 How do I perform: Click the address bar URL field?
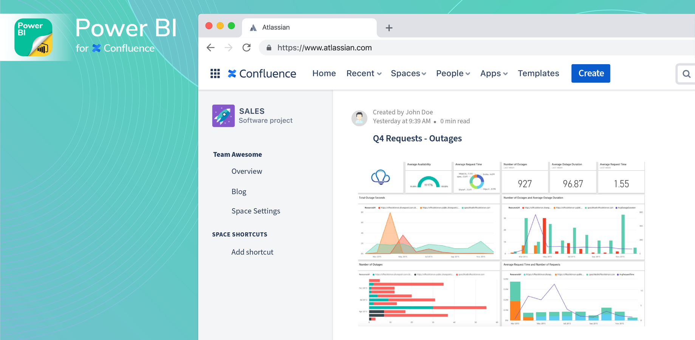pyautogui.click(x=476, y=48)
